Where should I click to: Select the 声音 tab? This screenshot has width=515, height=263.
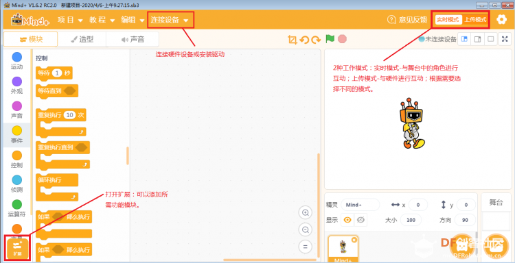coord(133,39)
